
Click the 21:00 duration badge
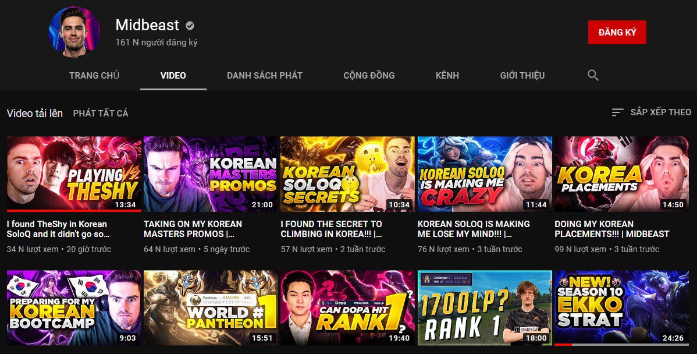pyautogui.click(x=262, y=204)
